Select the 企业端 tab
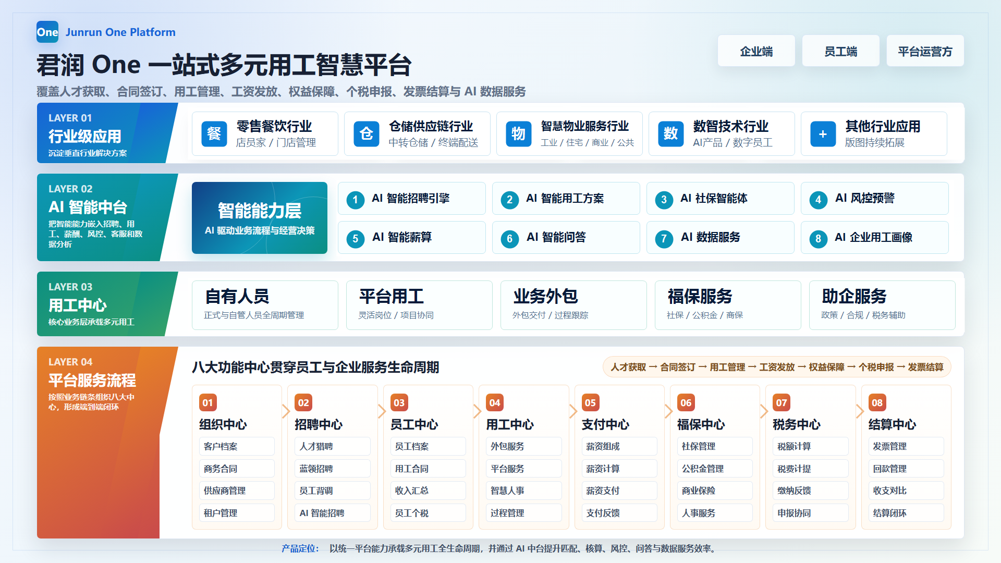 pos(756,51)
